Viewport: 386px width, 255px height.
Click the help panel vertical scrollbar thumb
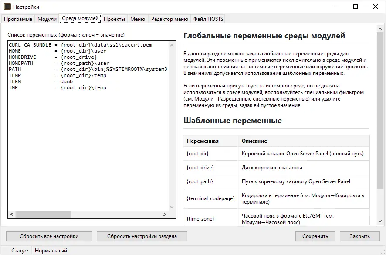pos(380,109)
